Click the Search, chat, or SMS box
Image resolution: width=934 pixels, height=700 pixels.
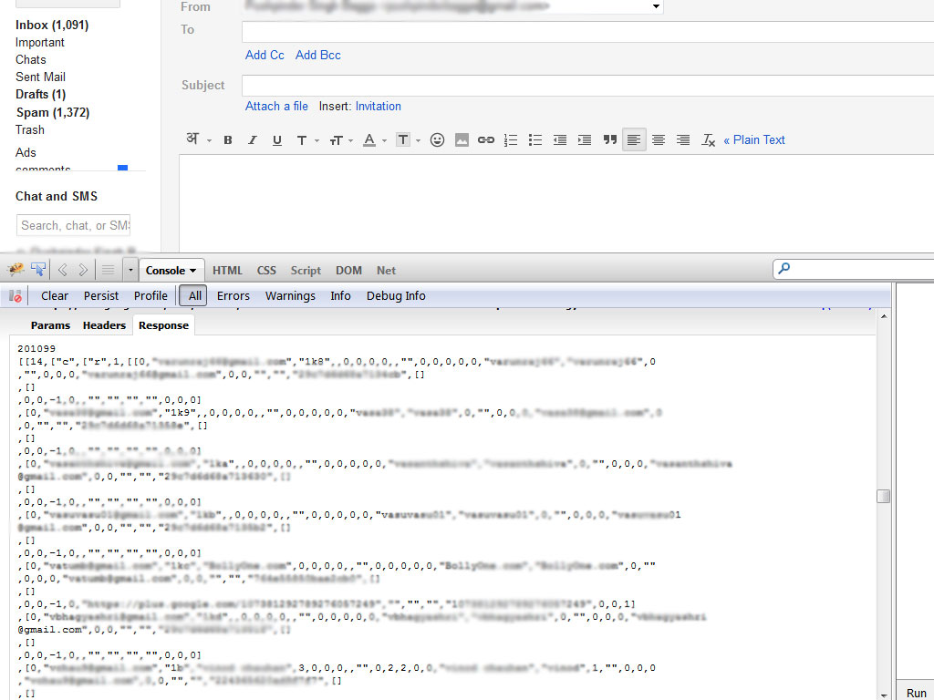73,226
